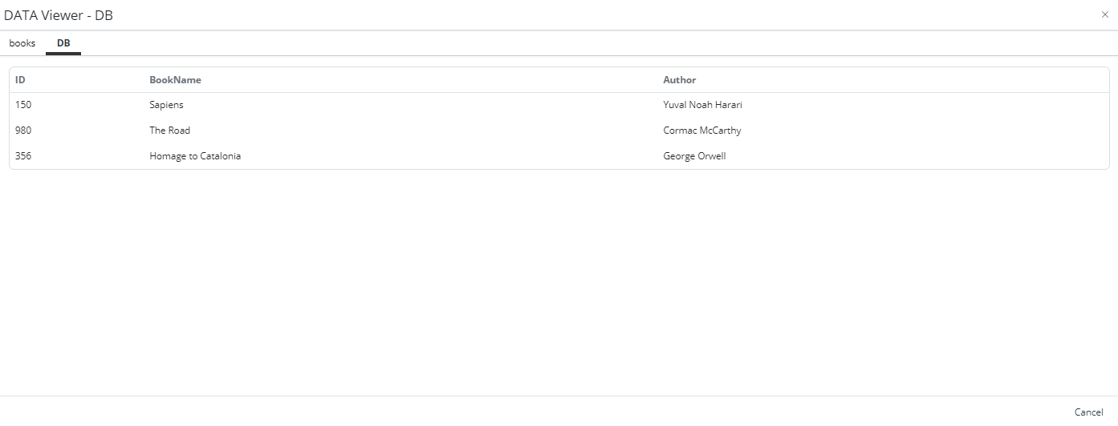Sort by the ID column header

click(21, 80)
